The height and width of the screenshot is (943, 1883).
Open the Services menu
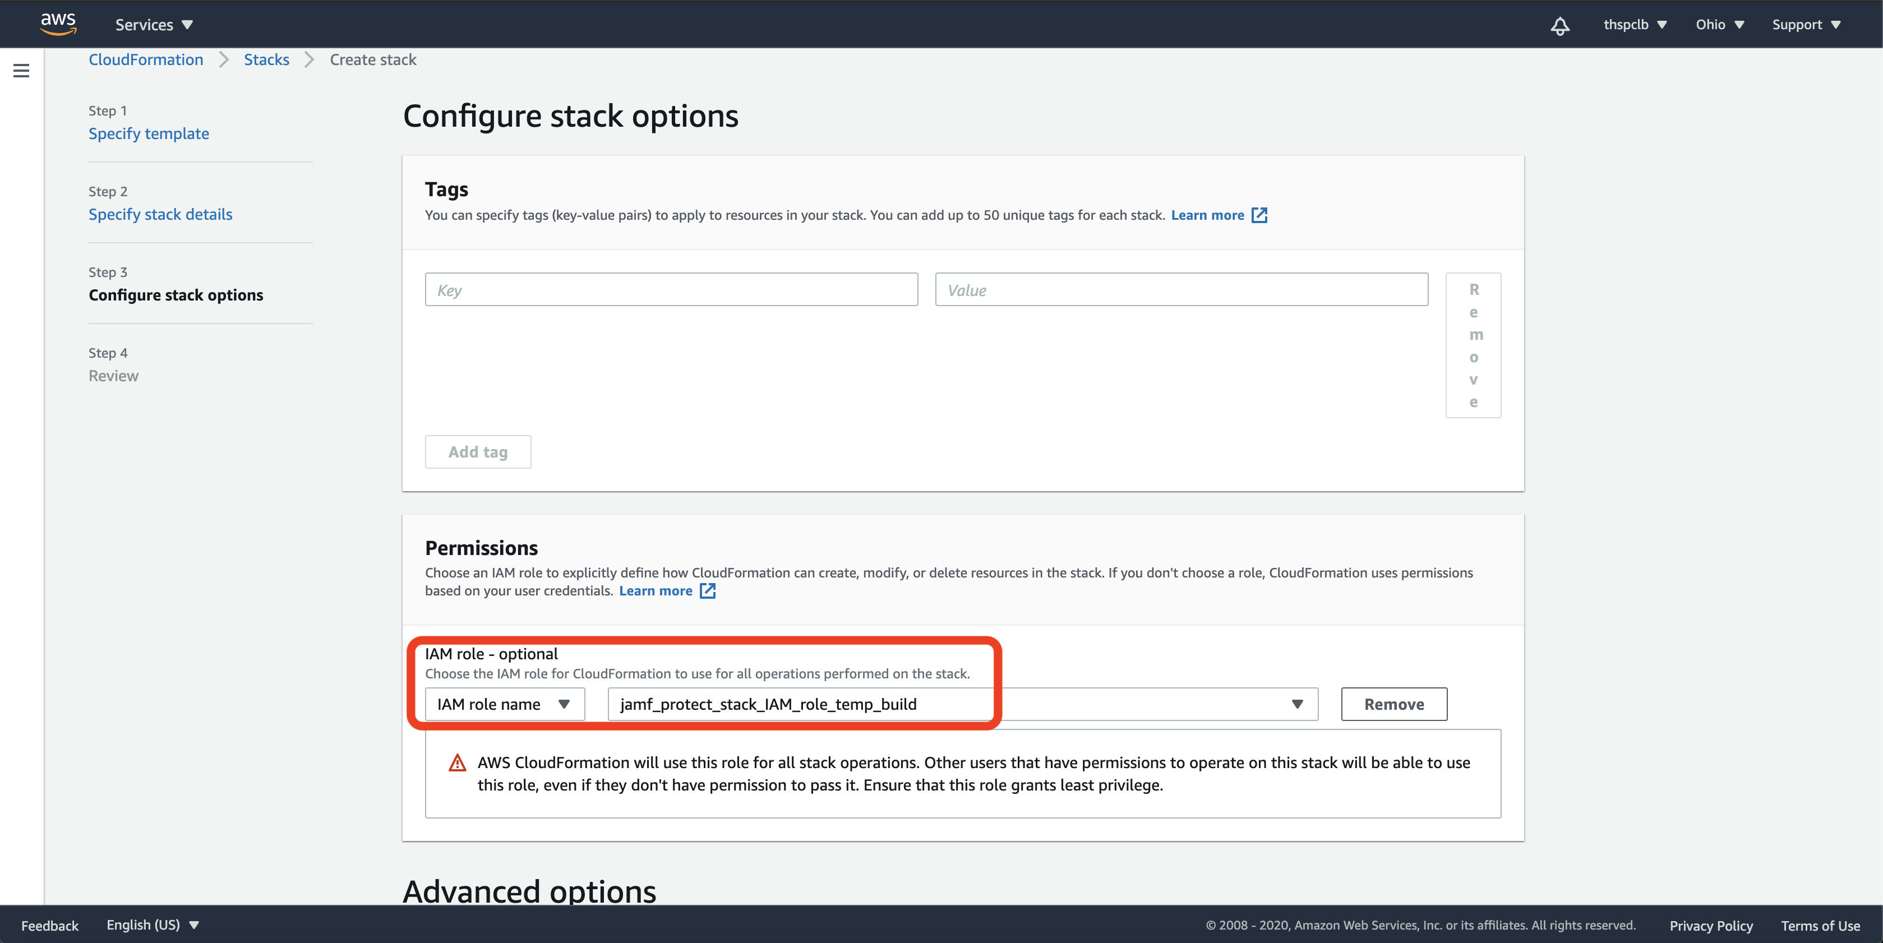tap(154, 25)
